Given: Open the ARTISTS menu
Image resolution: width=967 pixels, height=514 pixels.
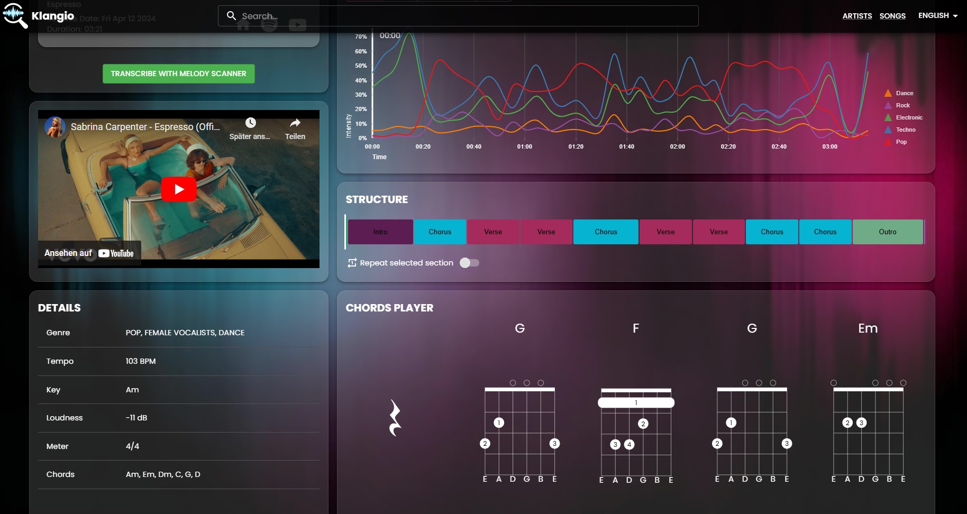Looking at the screenshot, I should click(857, 16).
